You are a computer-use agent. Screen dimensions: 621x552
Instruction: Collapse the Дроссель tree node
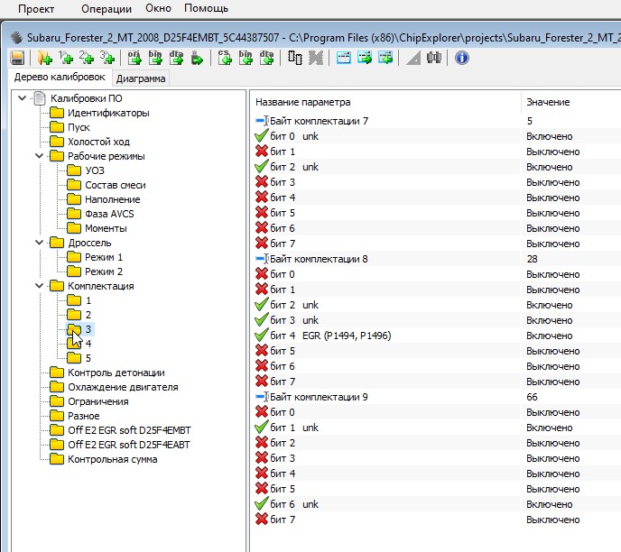point(39,243)
